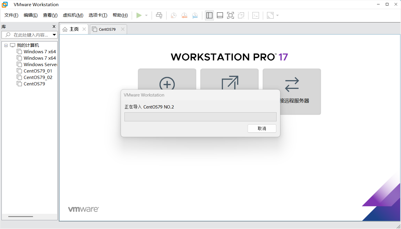This screenshot has height=229, width=401.
Task: Open the 文件(F) menu
Action: click(11, 15)
